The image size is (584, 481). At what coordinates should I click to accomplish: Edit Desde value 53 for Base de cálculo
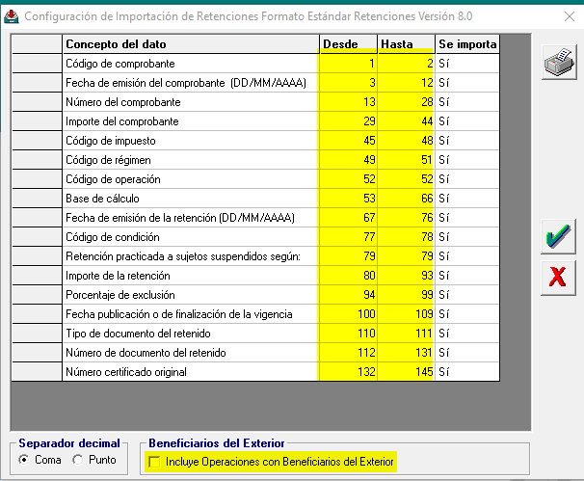pyautogui.click(x=348, y=199)
